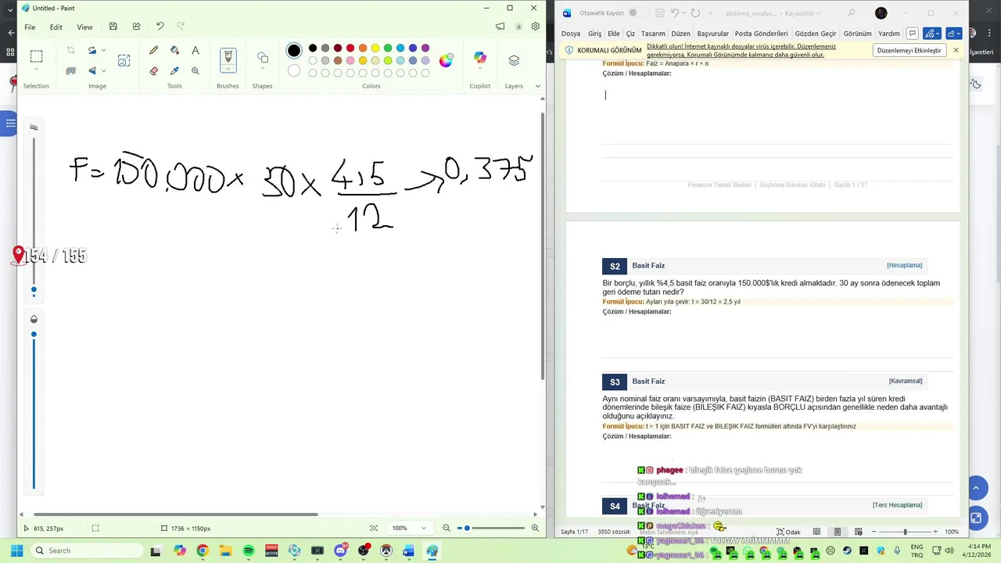Select the Text tool in Paint
This screenshot has width=1001, height=563.
coord(196,51)
